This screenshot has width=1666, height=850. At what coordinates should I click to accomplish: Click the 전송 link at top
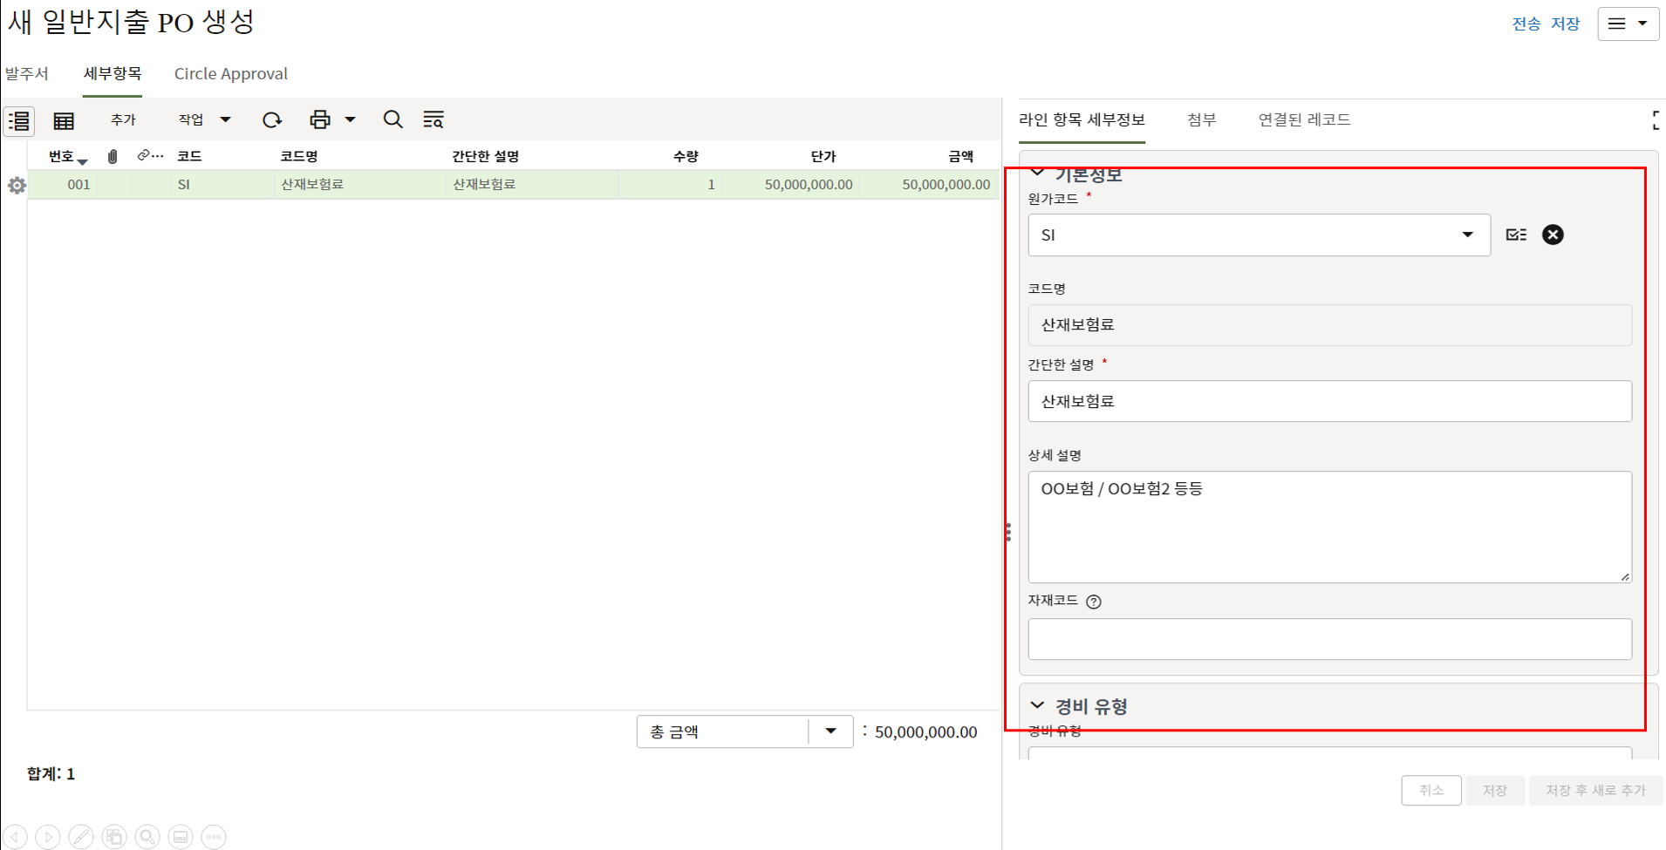pos(1526,24)
